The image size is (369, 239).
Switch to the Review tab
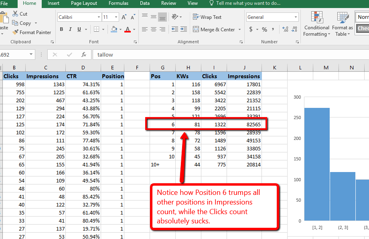[x=168, y=3]
